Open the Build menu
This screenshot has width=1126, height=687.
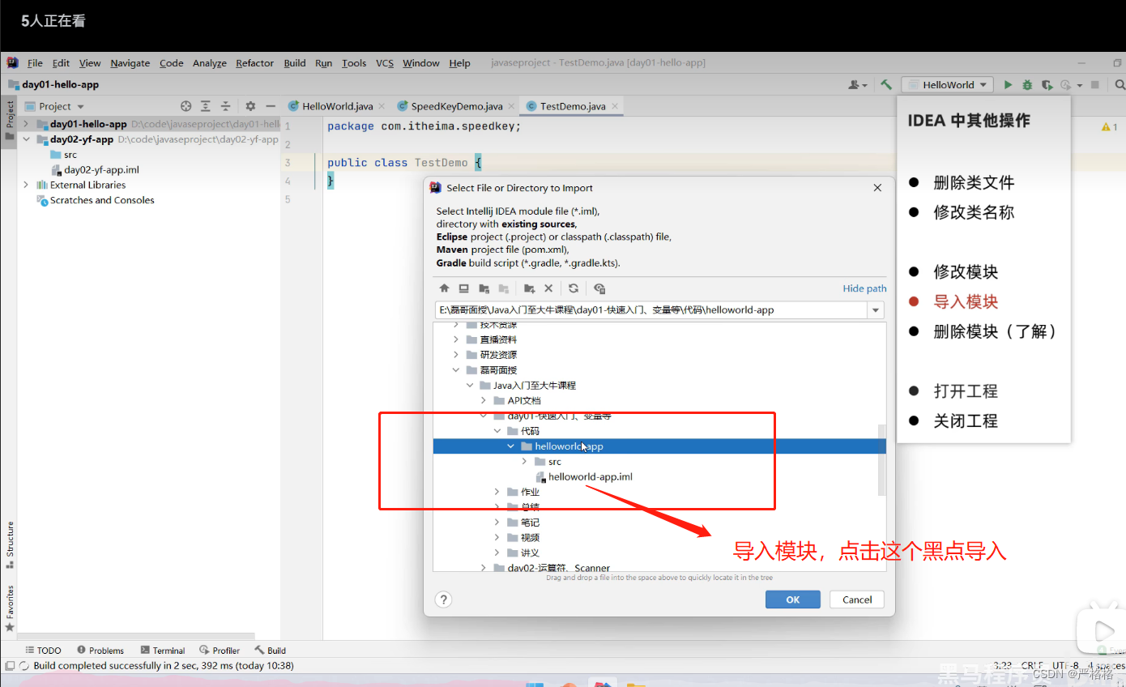tap(295, 63)
